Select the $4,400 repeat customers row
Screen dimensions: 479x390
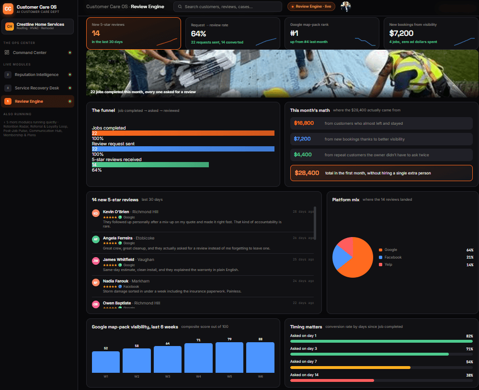[x=381, y=155]
